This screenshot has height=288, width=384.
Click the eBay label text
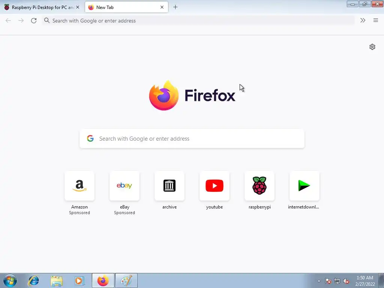pos(124,207)
